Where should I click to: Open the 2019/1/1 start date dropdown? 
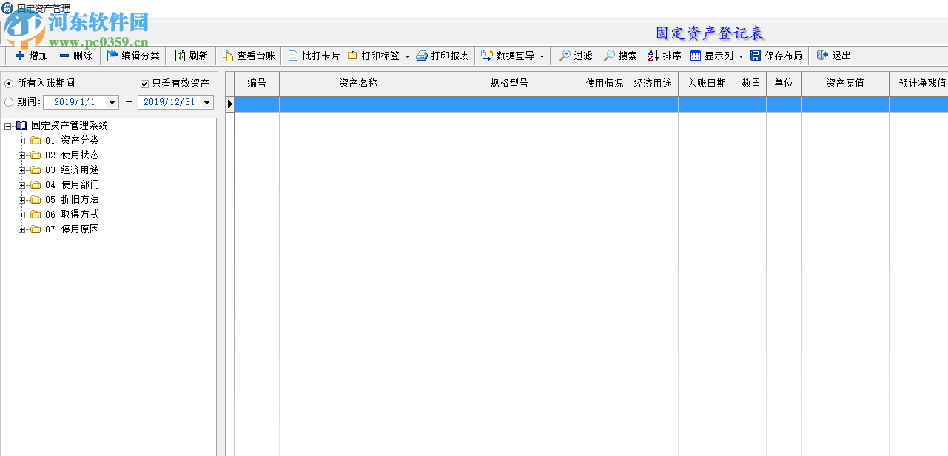click(x=112, y=103)
